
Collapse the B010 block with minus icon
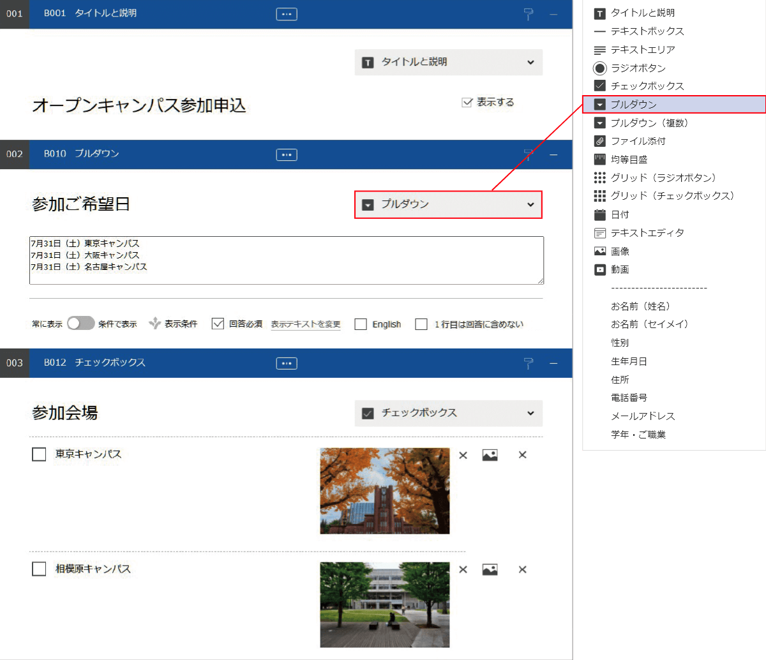point(553,154)
